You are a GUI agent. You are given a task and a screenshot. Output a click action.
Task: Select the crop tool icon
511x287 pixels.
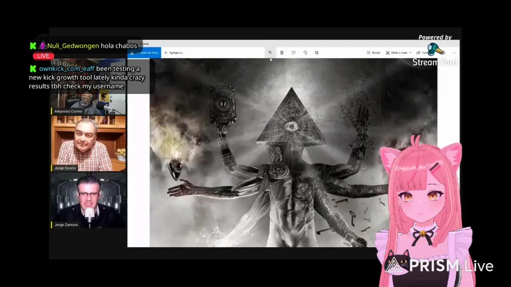317,53
